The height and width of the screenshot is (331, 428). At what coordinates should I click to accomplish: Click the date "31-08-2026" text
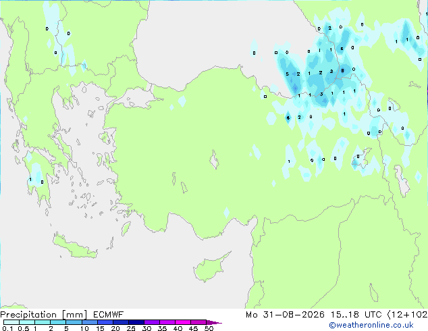click(294, 315)
